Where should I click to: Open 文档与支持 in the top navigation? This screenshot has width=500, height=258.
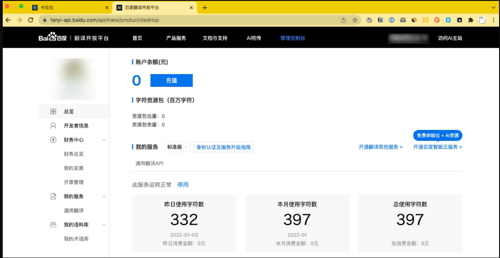pos(215,38)
